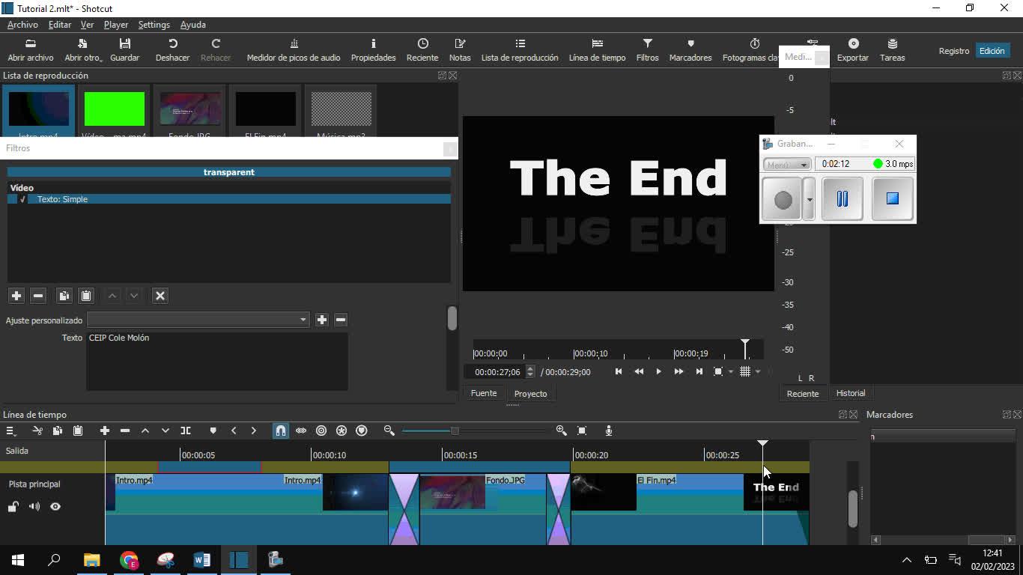Click the Edición layout button
The width and height of the screenshot is (1023, 575).
992,51
